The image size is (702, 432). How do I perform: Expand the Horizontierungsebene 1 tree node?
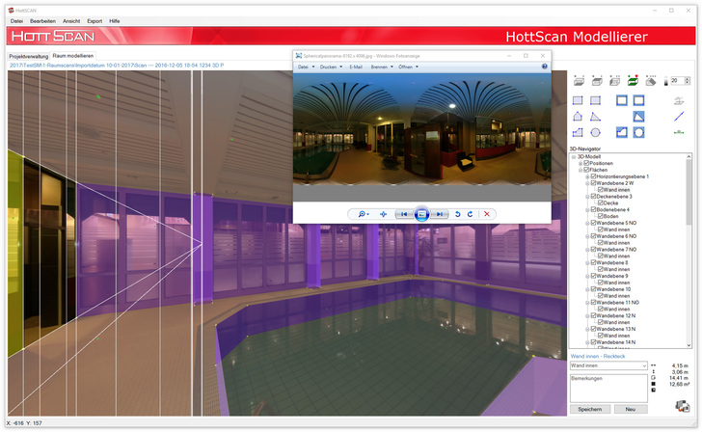point(586,176)
